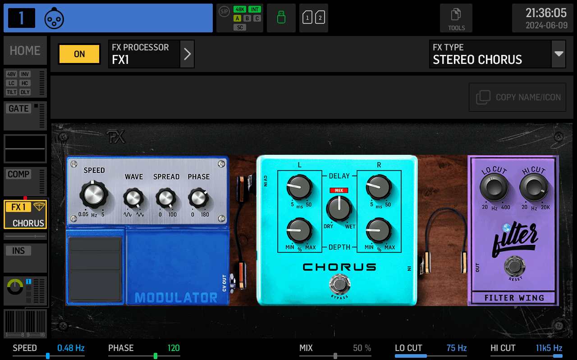Image resolution: width=577 pixels, height=360 pixels.
Task: Open the bus sends meter section
Action: [x=25, y=324]
